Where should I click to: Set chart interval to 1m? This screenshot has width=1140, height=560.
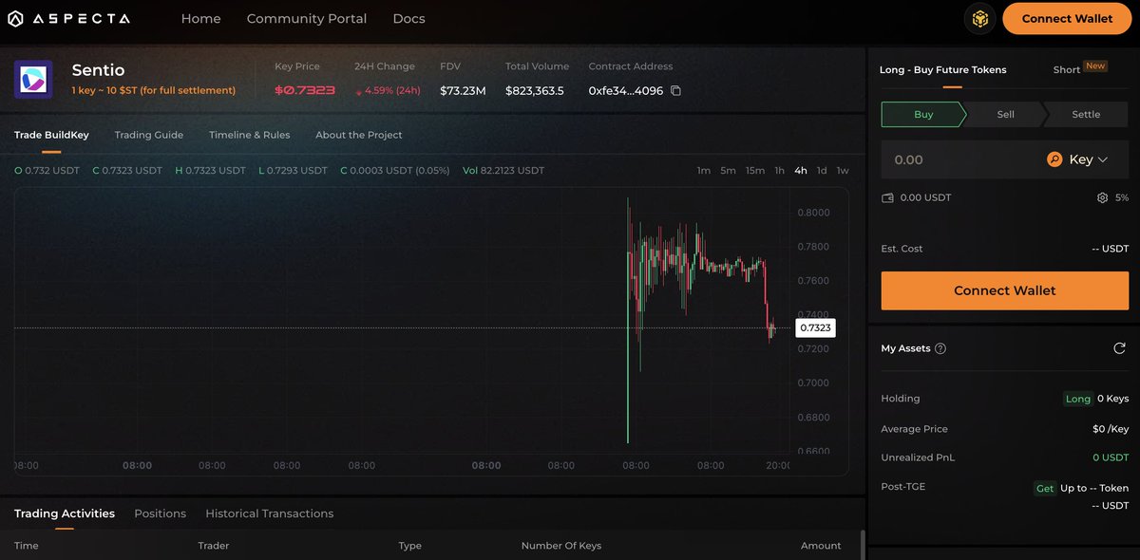704,171
